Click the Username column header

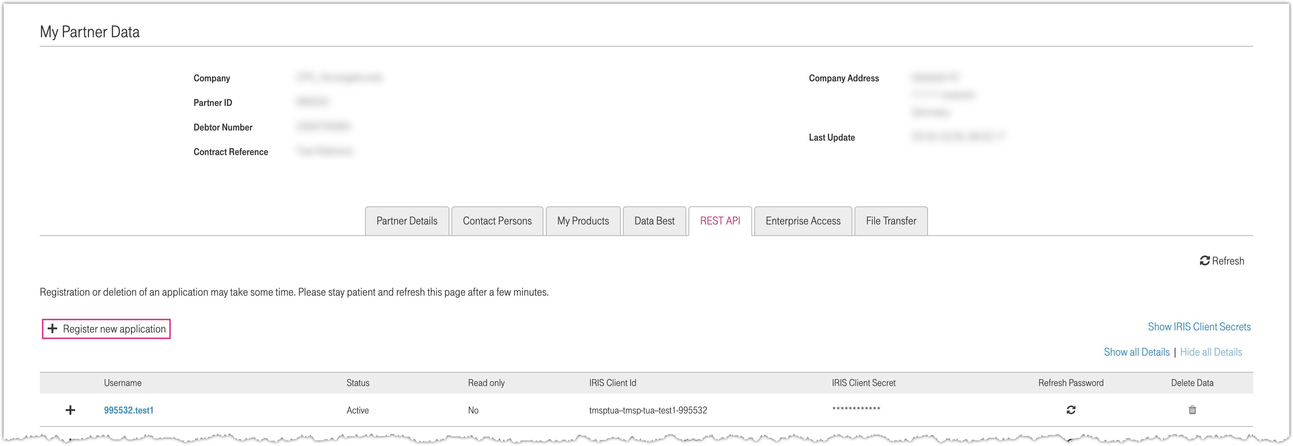(123, 383)
